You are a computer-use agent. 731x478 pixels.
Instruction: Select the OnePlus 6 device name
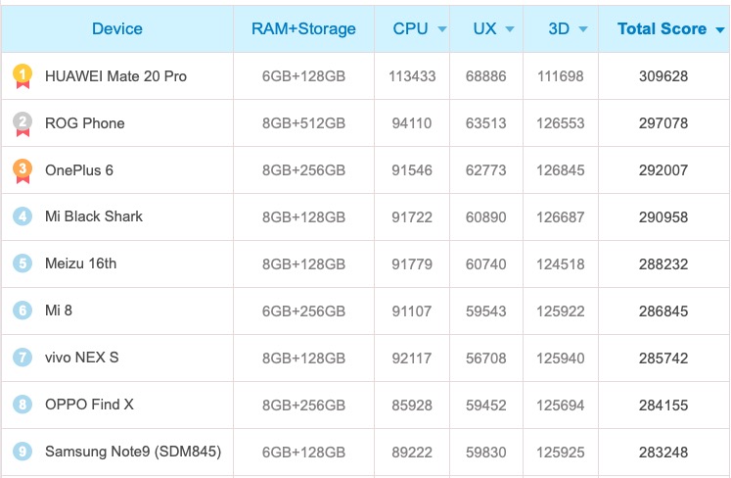(x=79, y=169)
